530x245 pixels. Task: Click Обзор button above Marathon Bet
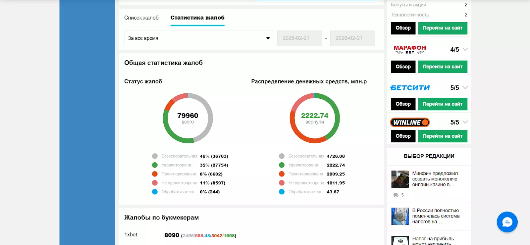pyautogui.click(x=403, y=28)
